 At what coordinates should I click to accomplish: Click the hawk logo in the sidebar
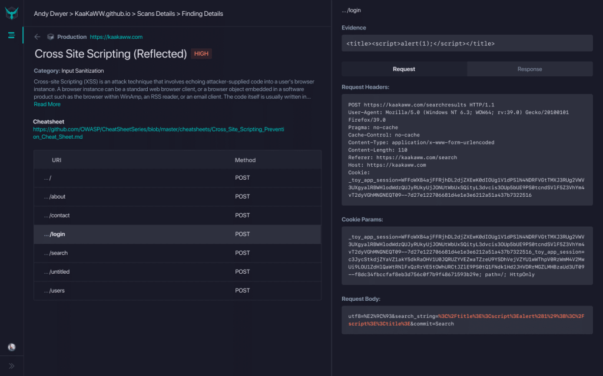click(11, 13)
